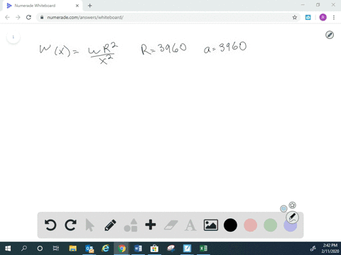The height and width of the screenshot is (255, 341).
Task: Select the pointer selection tool
Action: coord(90,225)
